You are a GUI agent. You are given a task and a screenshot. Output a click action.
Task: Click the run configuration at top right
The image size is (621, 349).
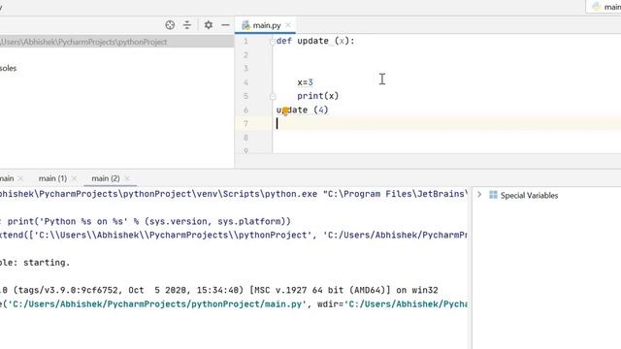coord(604,7)
